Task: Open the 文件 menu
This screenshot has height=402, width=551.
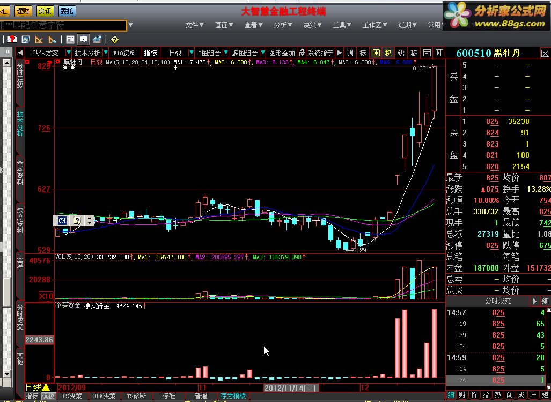Action: (194, 25)
